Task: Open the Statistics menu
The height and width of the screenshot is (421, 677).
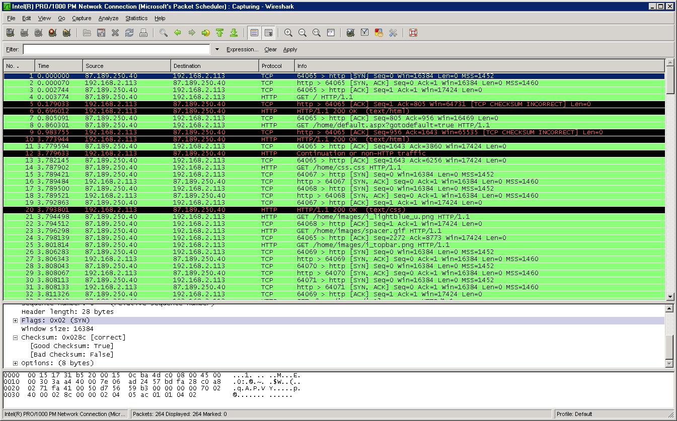Action: coord(136,18)
